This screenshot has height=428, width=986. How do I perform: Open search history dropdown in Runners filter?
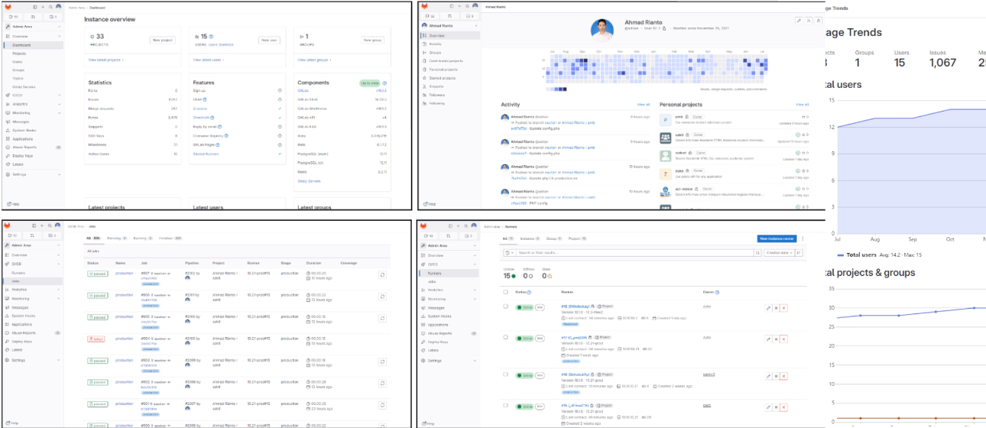coord(509,253)
